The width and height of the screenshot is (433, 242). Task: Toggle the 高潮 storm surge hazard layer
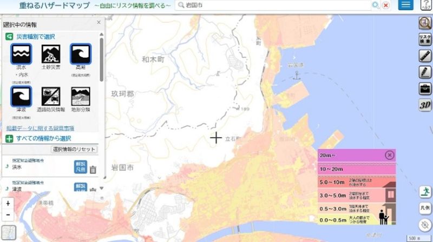[x=81, y=54]
